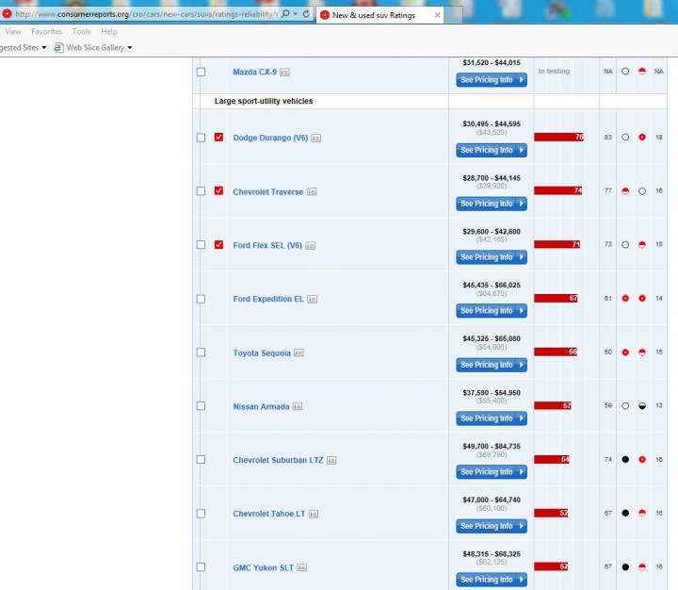
Task: Click the black reliability circle for Chevrolet Suburban LTZ
Action: (625, 459)
